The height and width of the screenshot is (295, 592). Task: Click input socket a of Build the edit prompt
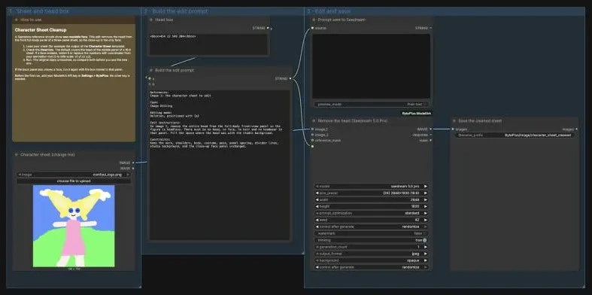point(150,78)
